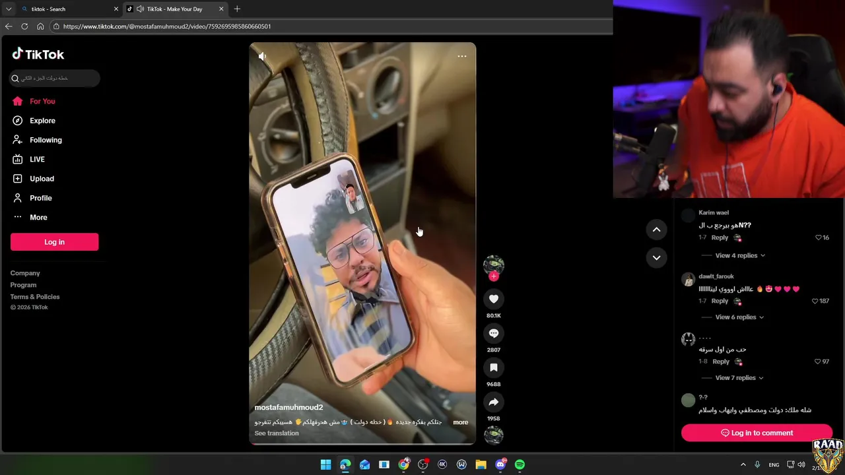This screenshot has width=845, height=475.
Task: Click the browser home icon
Action: pyautogui.click(x=40, y=26)
